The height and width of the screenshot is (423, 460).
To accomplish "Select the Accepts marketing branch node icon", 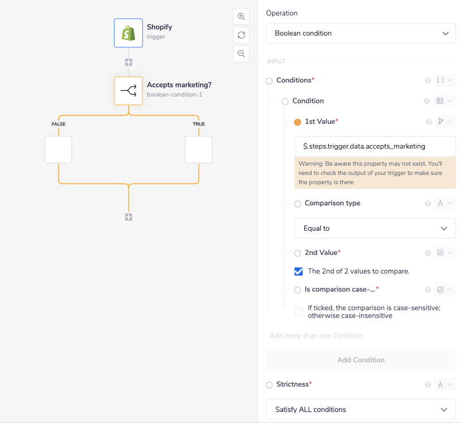I will coord(128,90).
